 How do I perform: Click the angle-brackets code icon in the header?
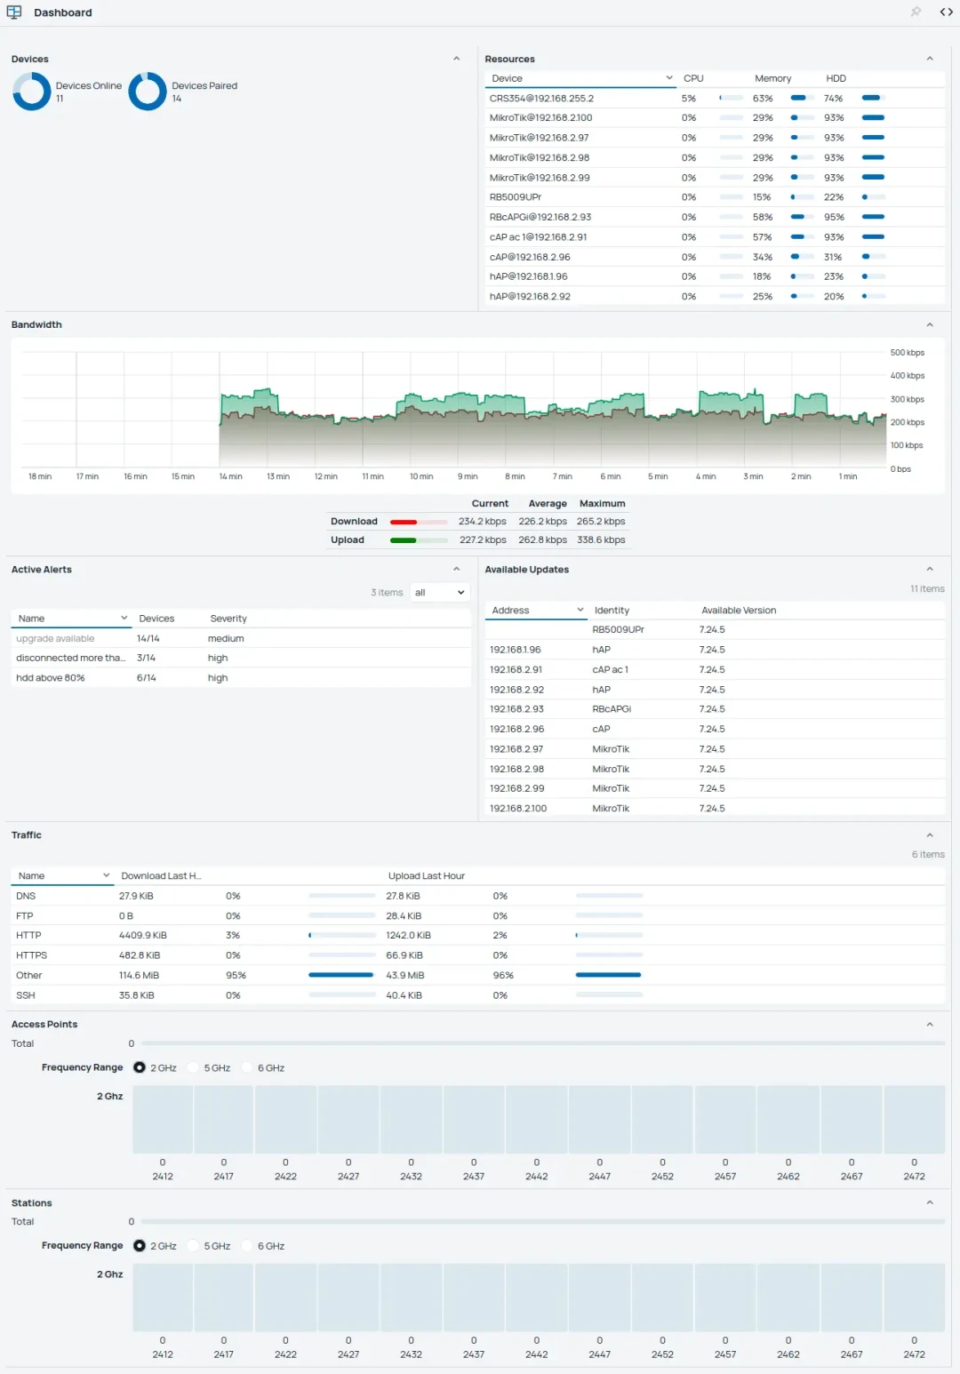coord(946,12)
